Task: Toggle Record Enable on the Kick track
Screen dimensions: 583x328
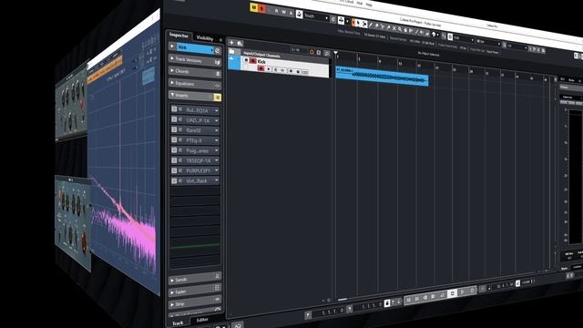Action: point(261,68)
